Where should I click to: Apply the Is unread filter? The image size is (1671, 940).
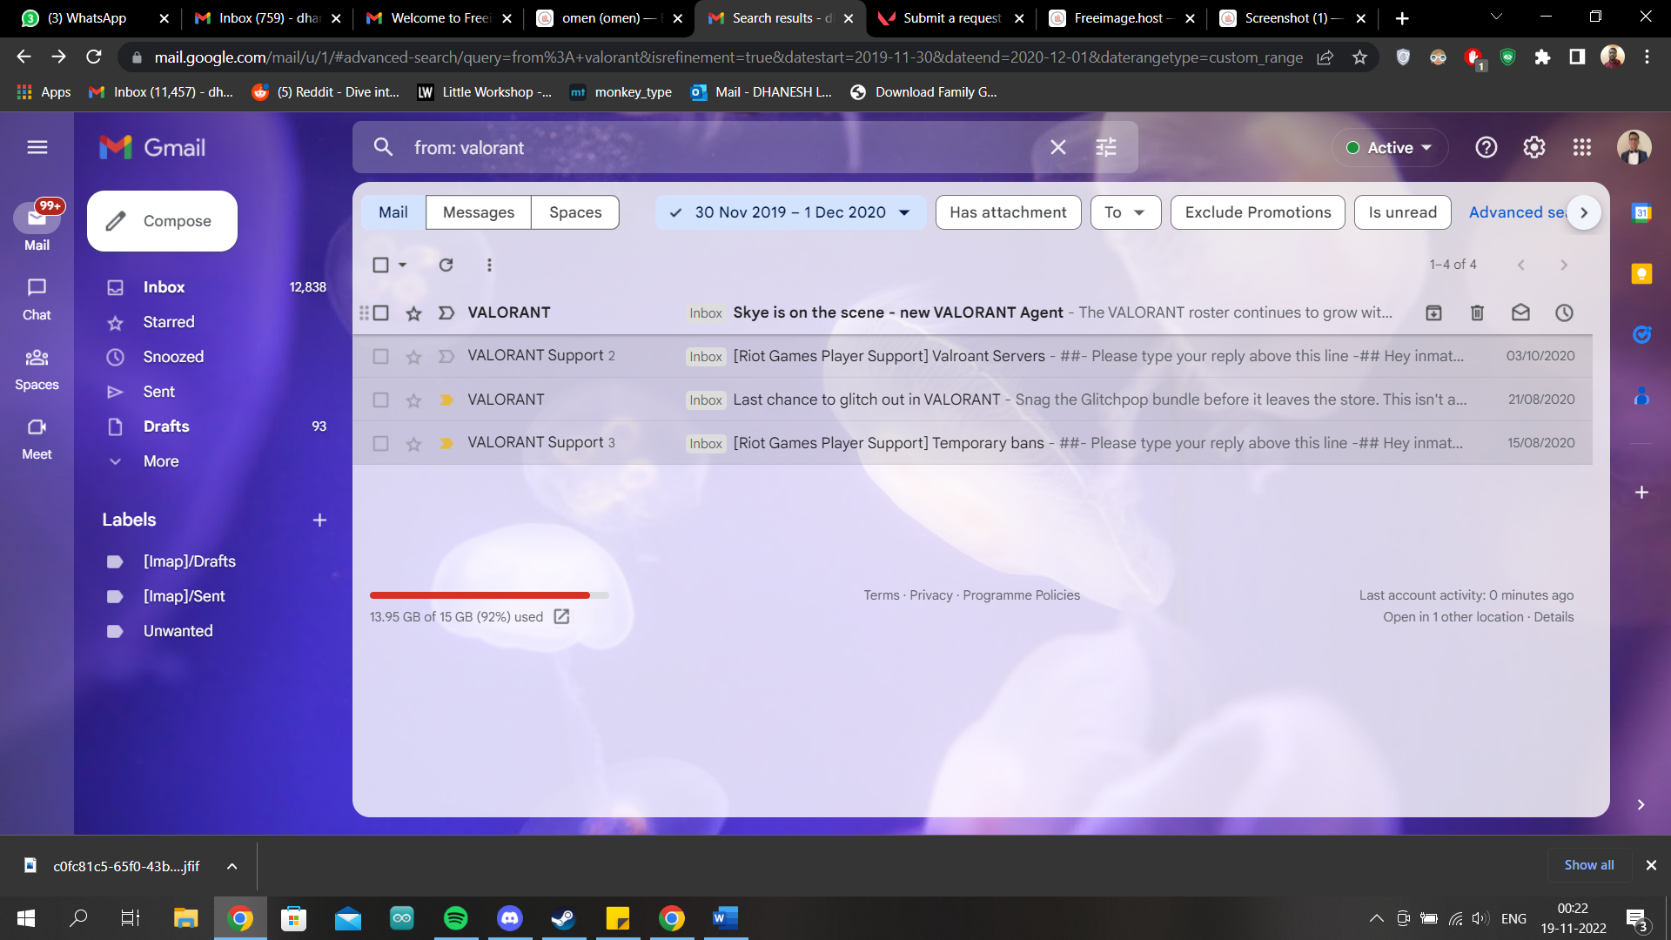coord(1402,212)
